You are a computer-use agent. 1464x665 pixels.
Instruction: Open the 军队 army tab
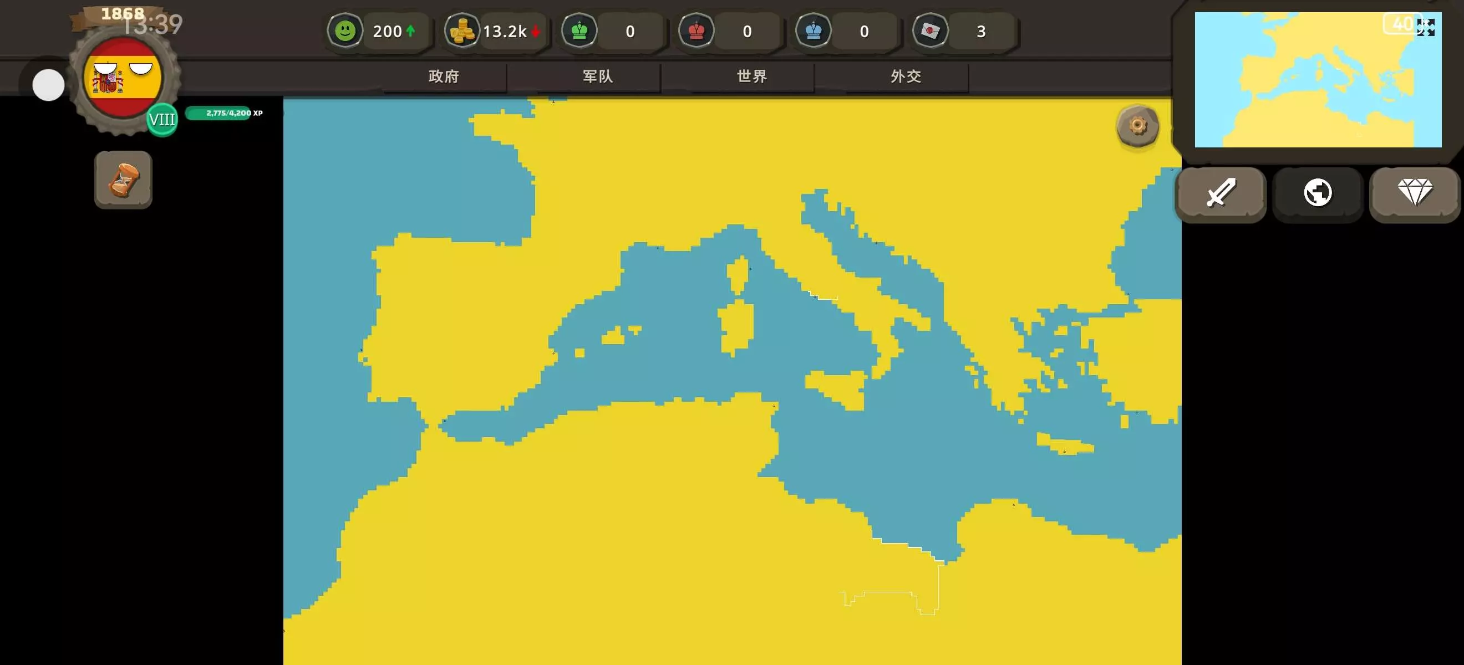coord(598,76)
